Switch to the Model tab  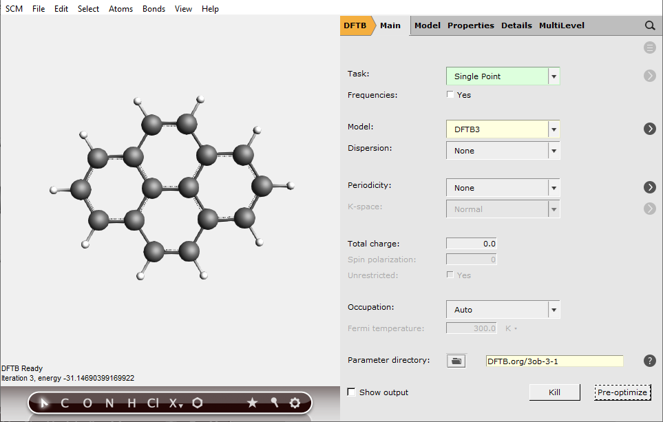click(x=427, y=25)
